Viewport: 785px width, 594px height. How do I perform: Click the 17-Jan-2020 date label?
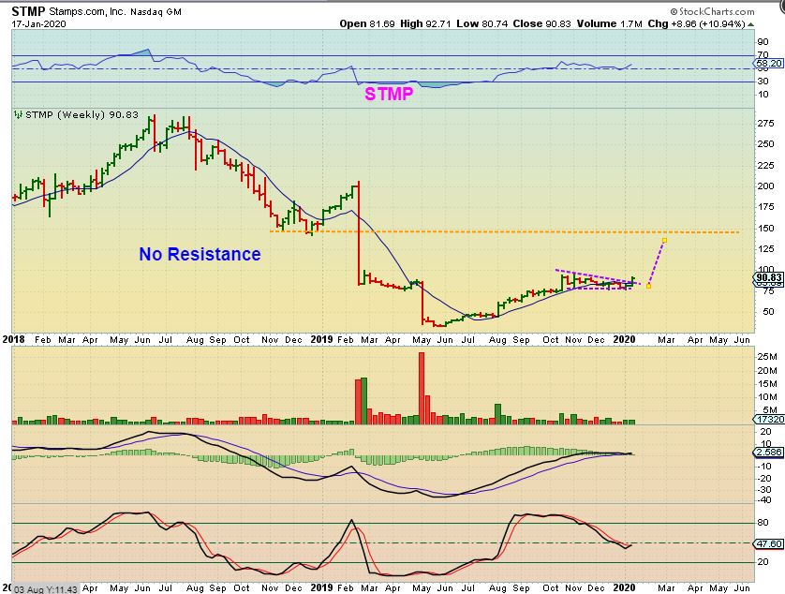pyautogui.click(x=39, y=24)
